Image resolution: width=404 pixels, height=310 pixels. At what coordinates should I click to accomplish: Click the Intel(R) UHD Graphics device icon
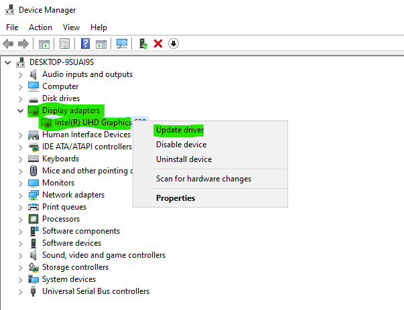pyautogui.click(x=46, y=123)
